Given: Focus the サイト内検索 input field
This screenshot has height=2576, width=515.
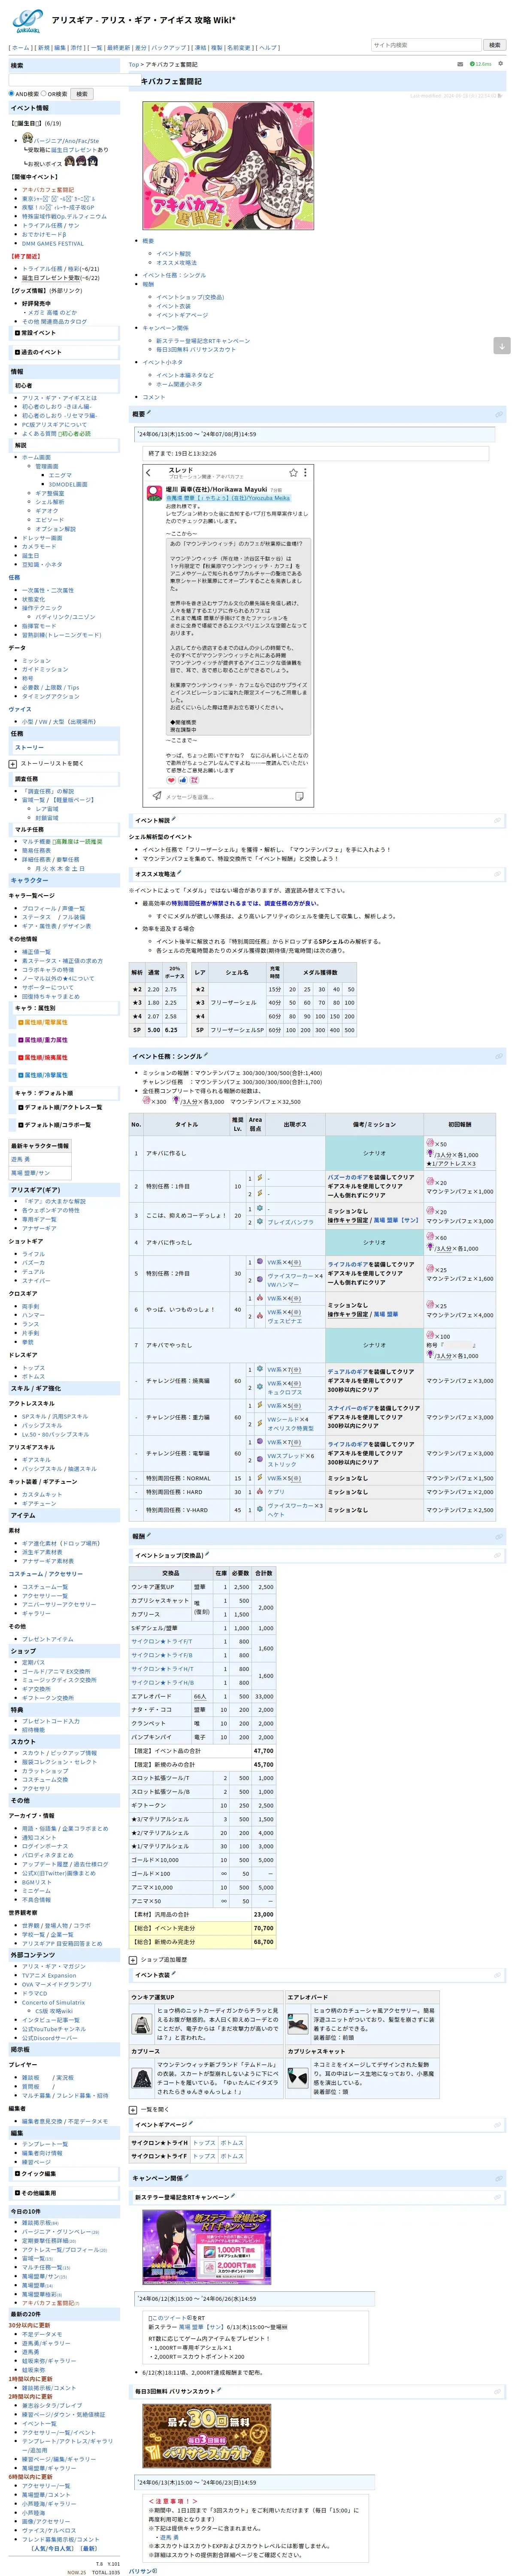Looking at the screenshot, I should tap(426, 45).
